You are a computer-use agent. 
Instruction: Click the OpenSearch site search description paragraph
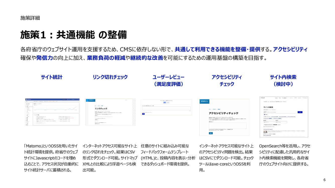(x=285, y=155)
